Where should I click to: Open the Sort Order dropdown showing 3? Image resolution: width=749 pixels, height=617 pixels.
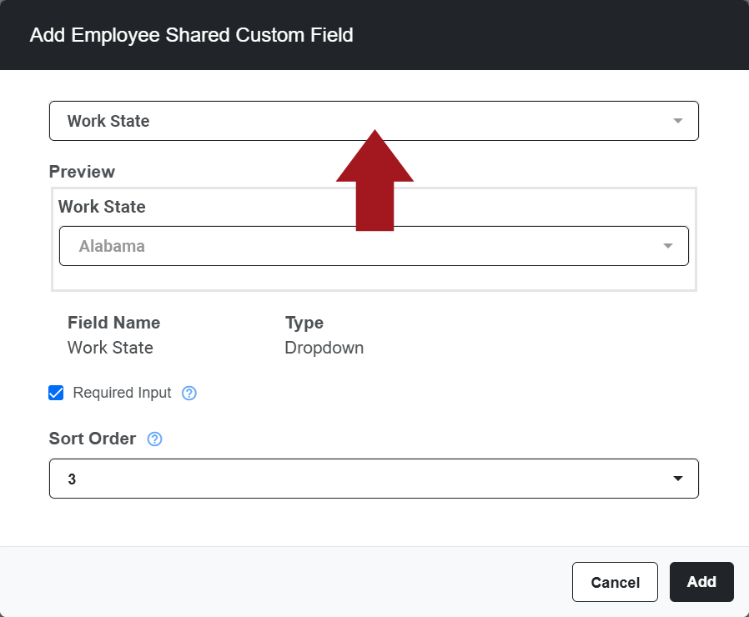click(374, 479)
